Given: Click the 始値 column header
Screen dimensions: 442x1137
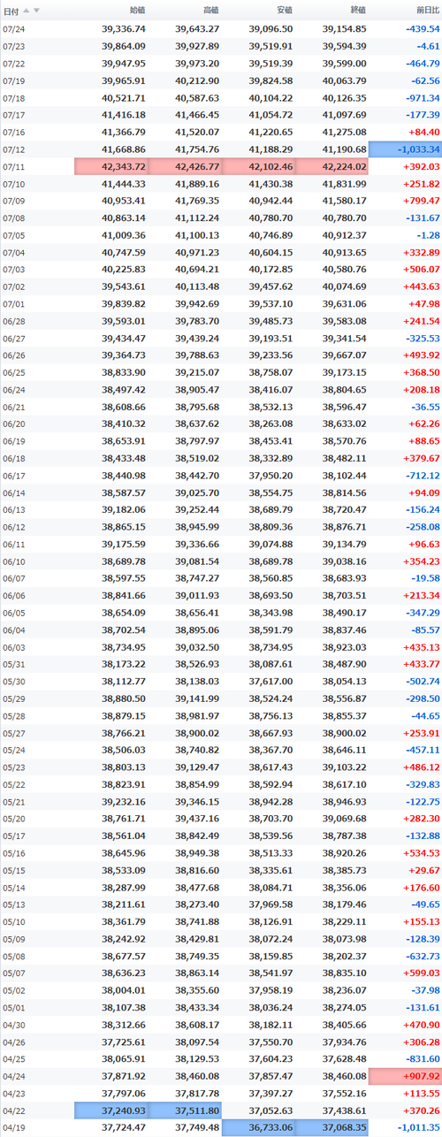Looking at the screenshot, I should point(136,11).
